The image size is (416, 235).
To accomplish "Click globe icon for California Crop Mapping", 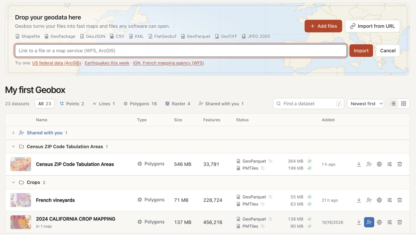I will 379,222.
